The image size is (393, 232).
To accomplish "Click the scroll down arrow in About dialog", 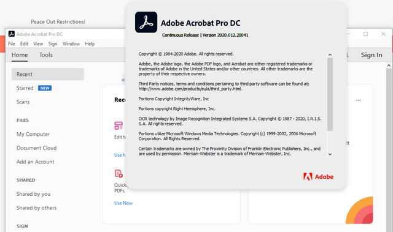I will click(x=330, y=154).
